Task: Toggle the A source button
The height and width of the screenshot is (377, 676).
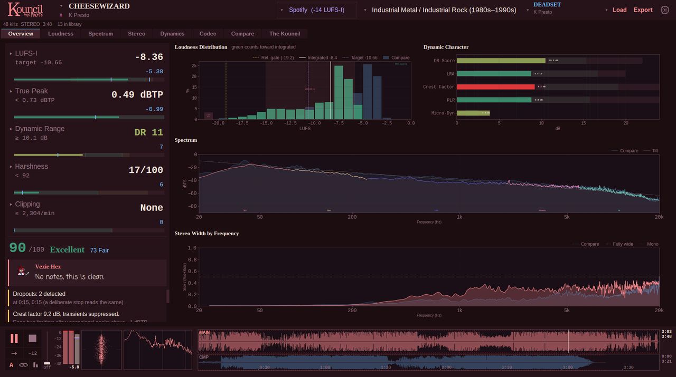Action: [12, 365]
